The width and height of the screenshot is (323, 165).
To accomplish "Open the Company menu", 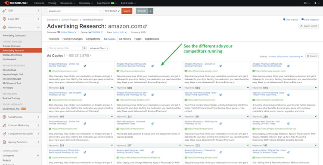I will [x=86, y=3].
